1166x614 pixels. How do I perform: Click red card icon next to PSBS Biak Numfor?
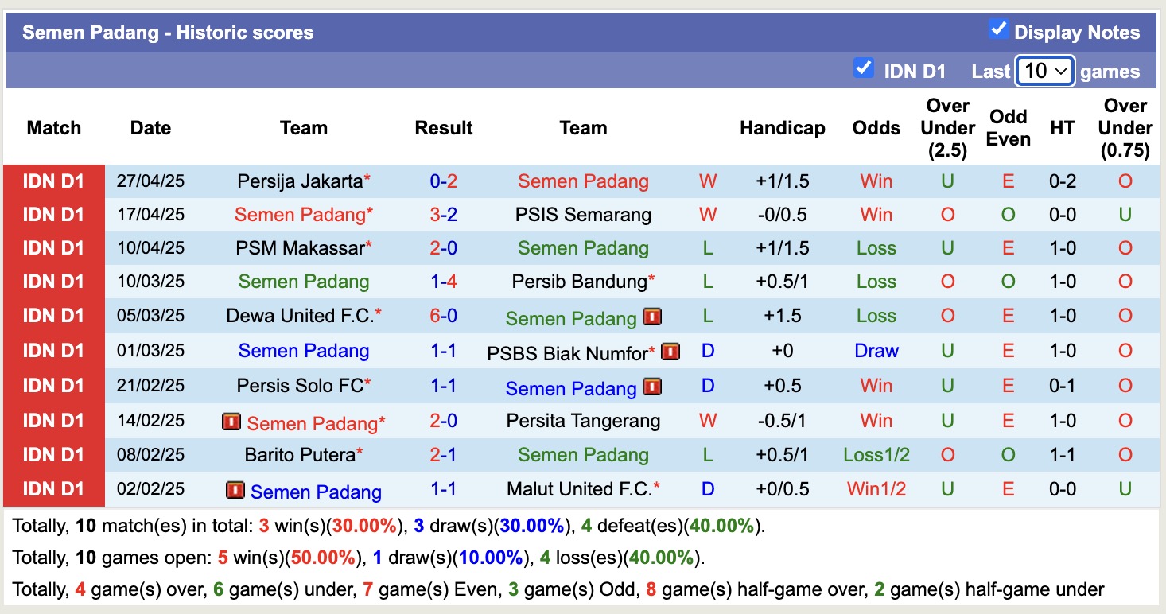pos(670,352)
